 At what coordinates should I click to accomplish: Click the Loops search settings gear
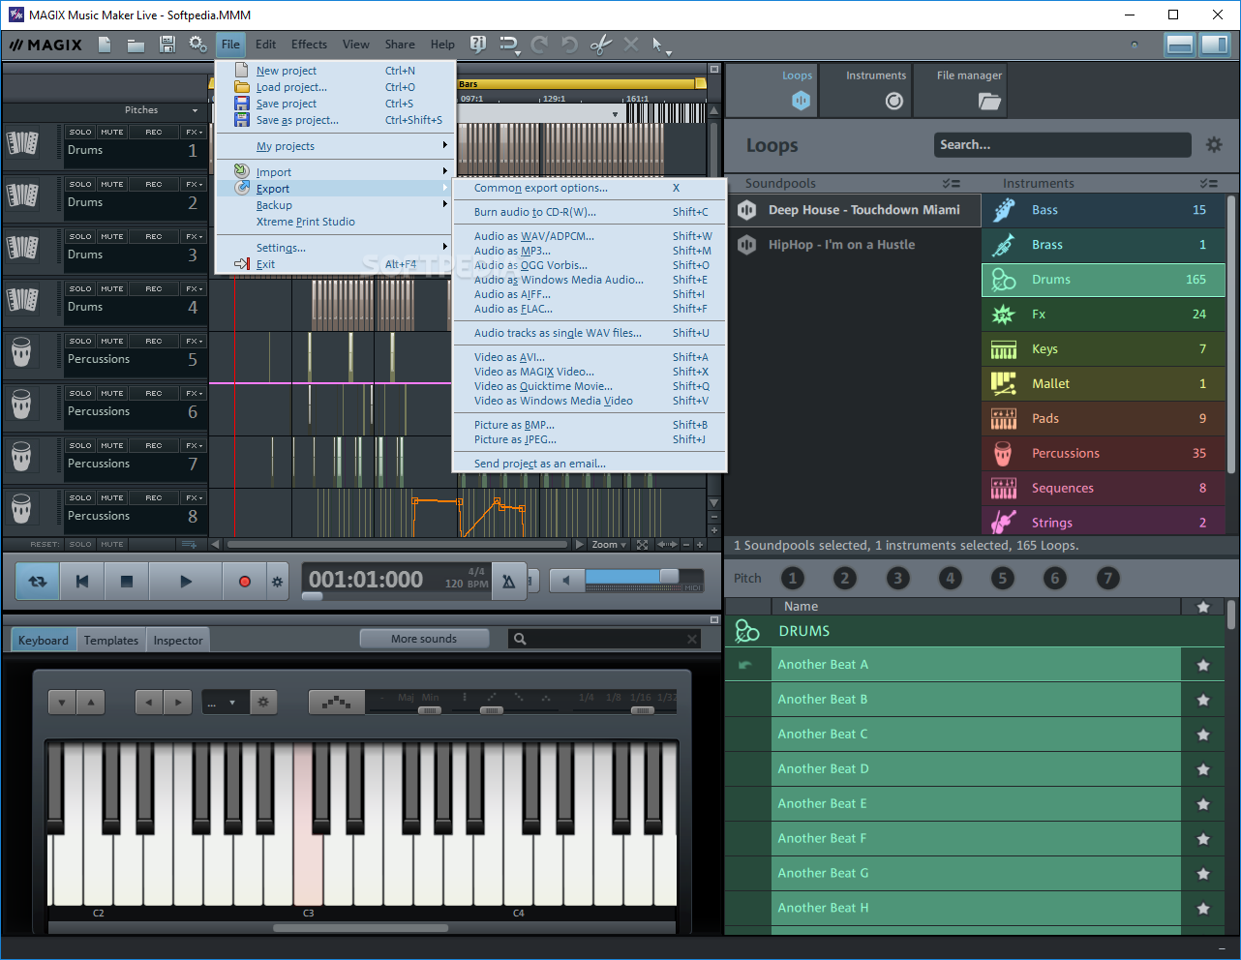[x=1214, y=145]
